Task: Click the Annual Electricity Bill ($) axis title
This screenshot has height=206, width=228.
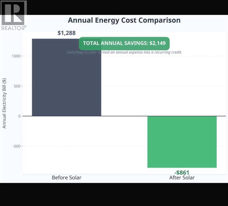Action: pyautogui.click(x=4, y=103)
